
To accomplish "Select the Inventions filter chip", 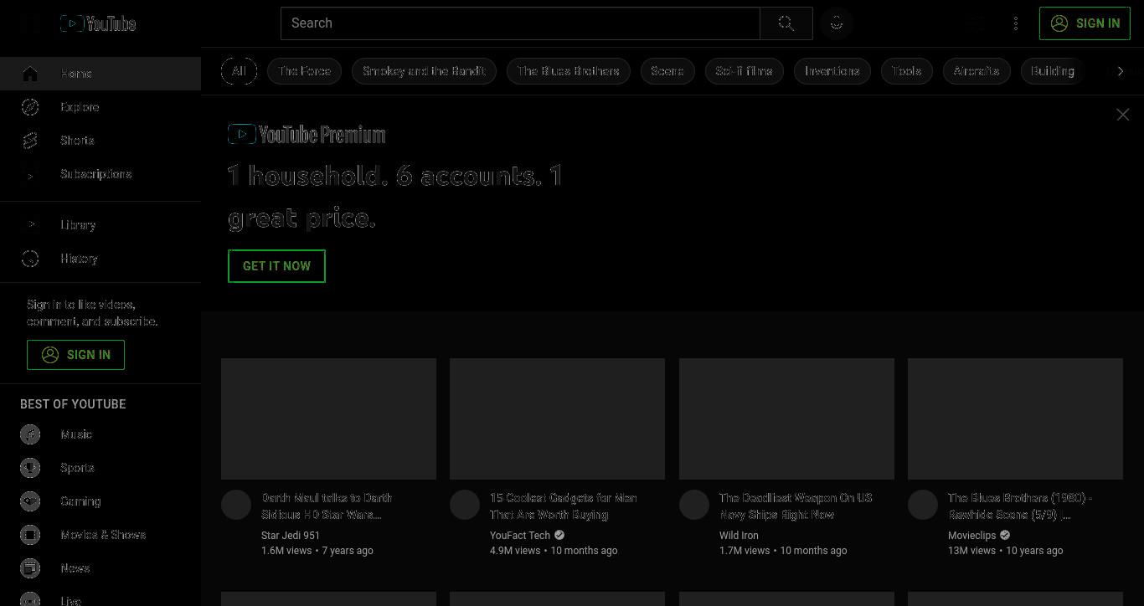I will tap(832, 71).
